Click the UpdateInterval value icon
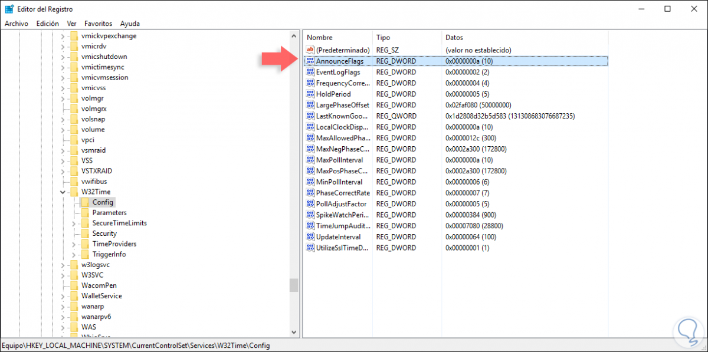 [x=310, y=236]
